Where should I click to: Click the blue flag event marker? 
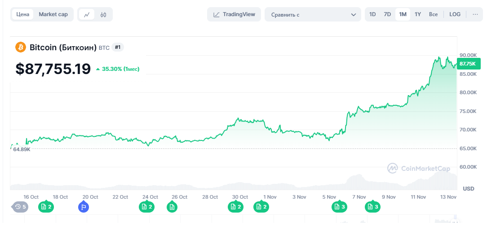tap(83, 207)
